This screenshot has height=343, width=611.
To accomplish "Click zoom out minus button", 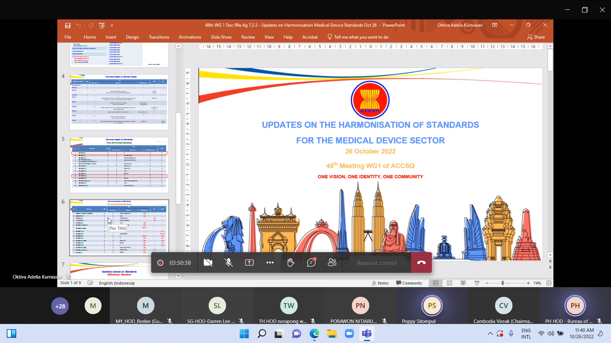I will 487,283.
